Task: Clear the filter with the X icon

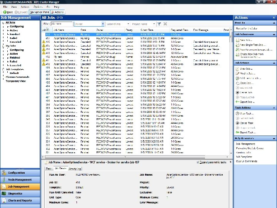Action: tap(165, 24)
